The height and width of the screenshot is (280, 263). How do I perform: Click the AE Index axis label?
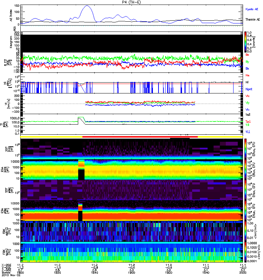(11, 15)
